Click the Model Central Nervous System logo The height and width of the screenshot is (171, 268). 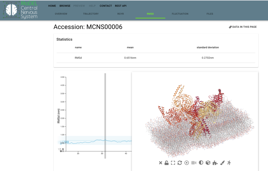pos(20,10)
